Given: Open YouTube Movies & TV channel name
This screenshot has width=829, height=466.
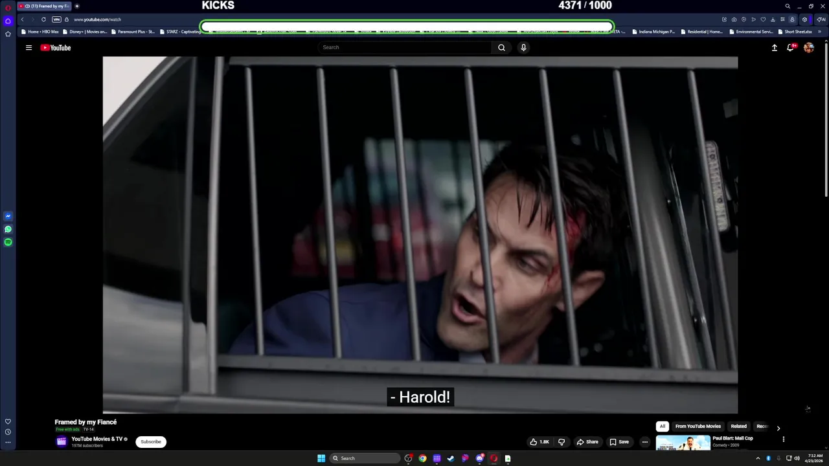Looking at the screenshot, I should [x=97, y=439].
